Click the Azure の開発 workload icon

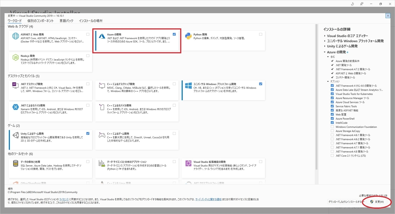coord(102,36)
